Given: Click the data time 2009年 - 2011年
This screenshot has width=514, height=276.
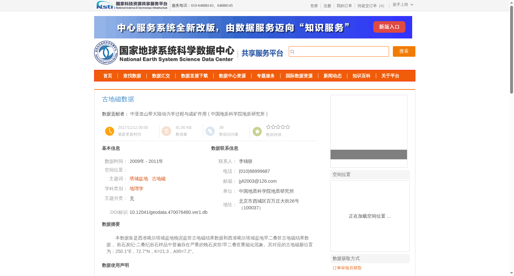Looking at the screenshot, I should point(146,161).
